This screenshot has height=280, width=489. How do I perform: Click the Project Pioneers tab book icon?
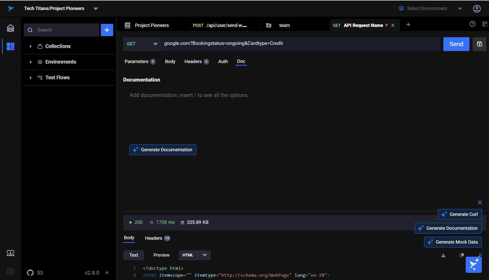tap(128, 25)
